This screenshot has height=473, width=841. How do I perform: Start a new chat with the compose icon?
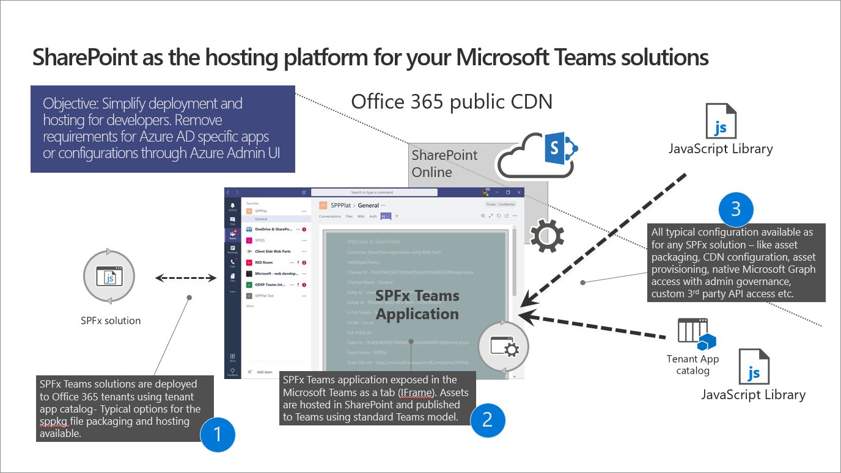pyautogui.click(x=303, y=192)
